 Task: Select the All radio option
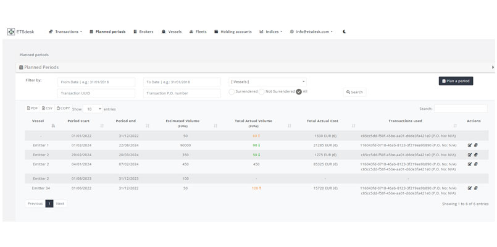[299, 91]
